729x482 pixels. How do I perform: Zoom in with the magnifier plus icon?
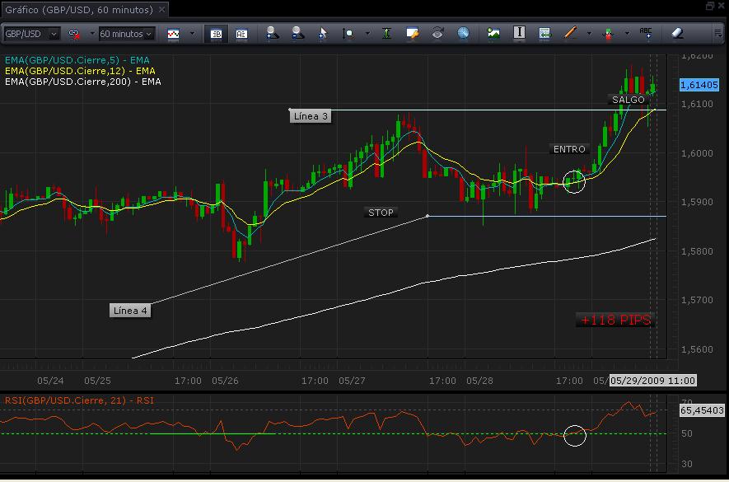click(x=271, y=34)
